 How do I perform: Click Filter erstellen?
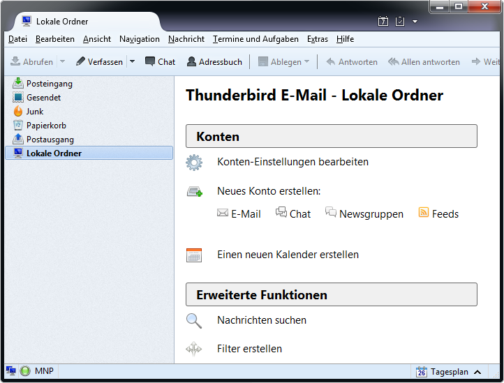coord(249,349)
